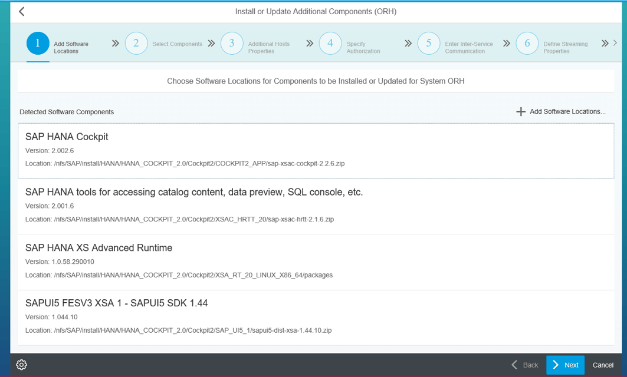Viewport: 627px width, 377px height.
Task: Click the Install or Update Additional Components title
Action: click(x=316, y=12)
